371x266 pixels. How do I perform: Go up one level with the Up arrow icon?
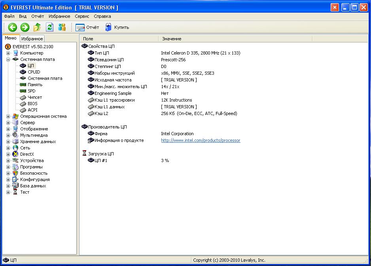click(x=37, y=27)
